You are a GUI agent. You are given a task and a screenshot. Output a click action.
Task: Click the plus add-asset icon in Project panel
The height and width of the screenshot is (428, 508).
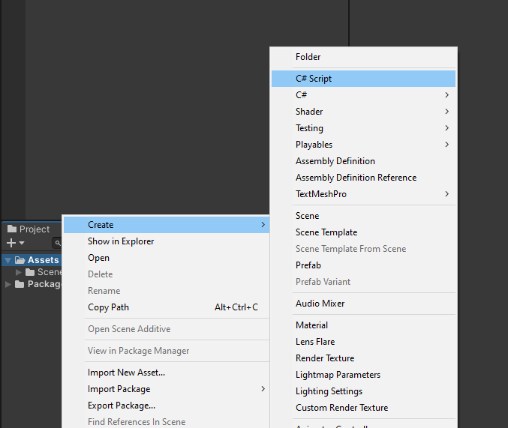11,243
